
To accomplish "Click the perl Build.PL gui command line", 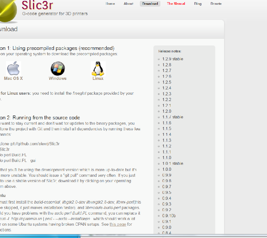I will (x=18, y=160).
